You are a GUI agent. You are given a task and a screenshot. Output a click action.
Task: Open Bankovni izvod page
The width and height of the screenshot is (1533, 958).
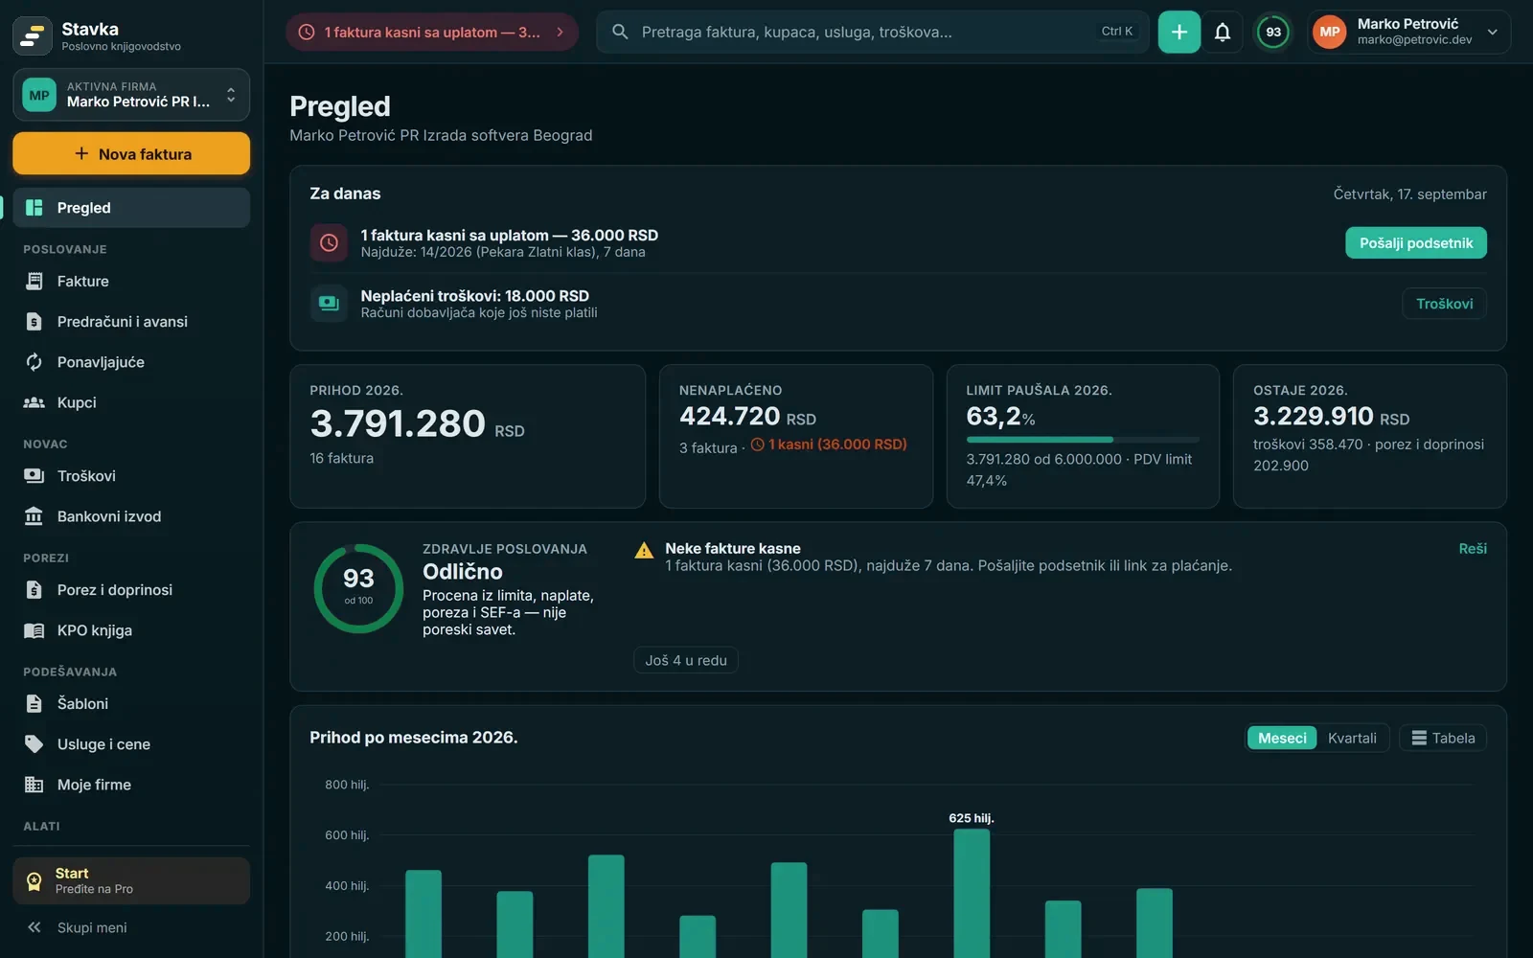[131, 516]
